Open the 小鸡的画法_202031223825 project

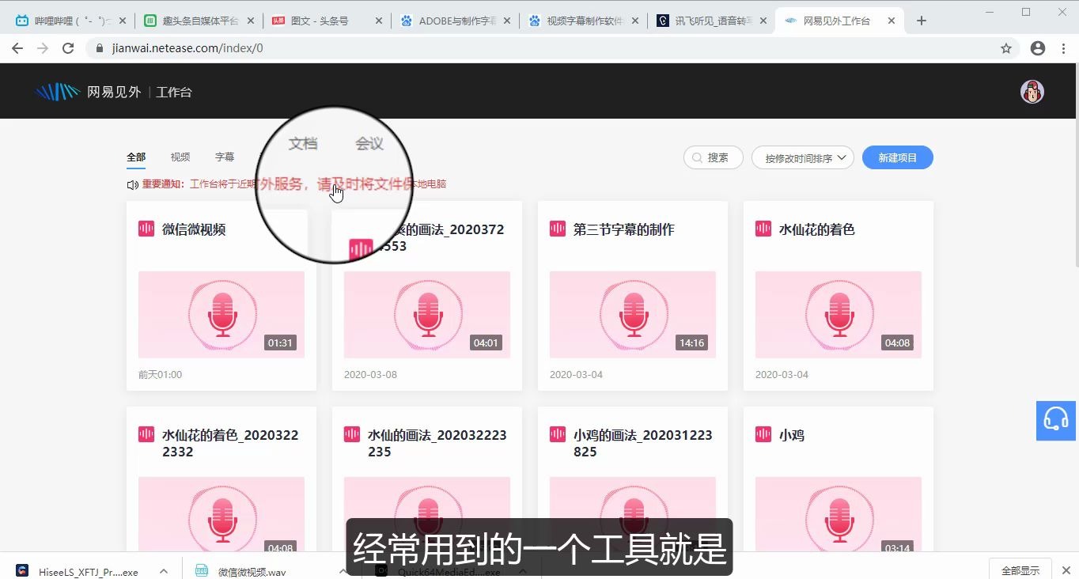point(643,443)
